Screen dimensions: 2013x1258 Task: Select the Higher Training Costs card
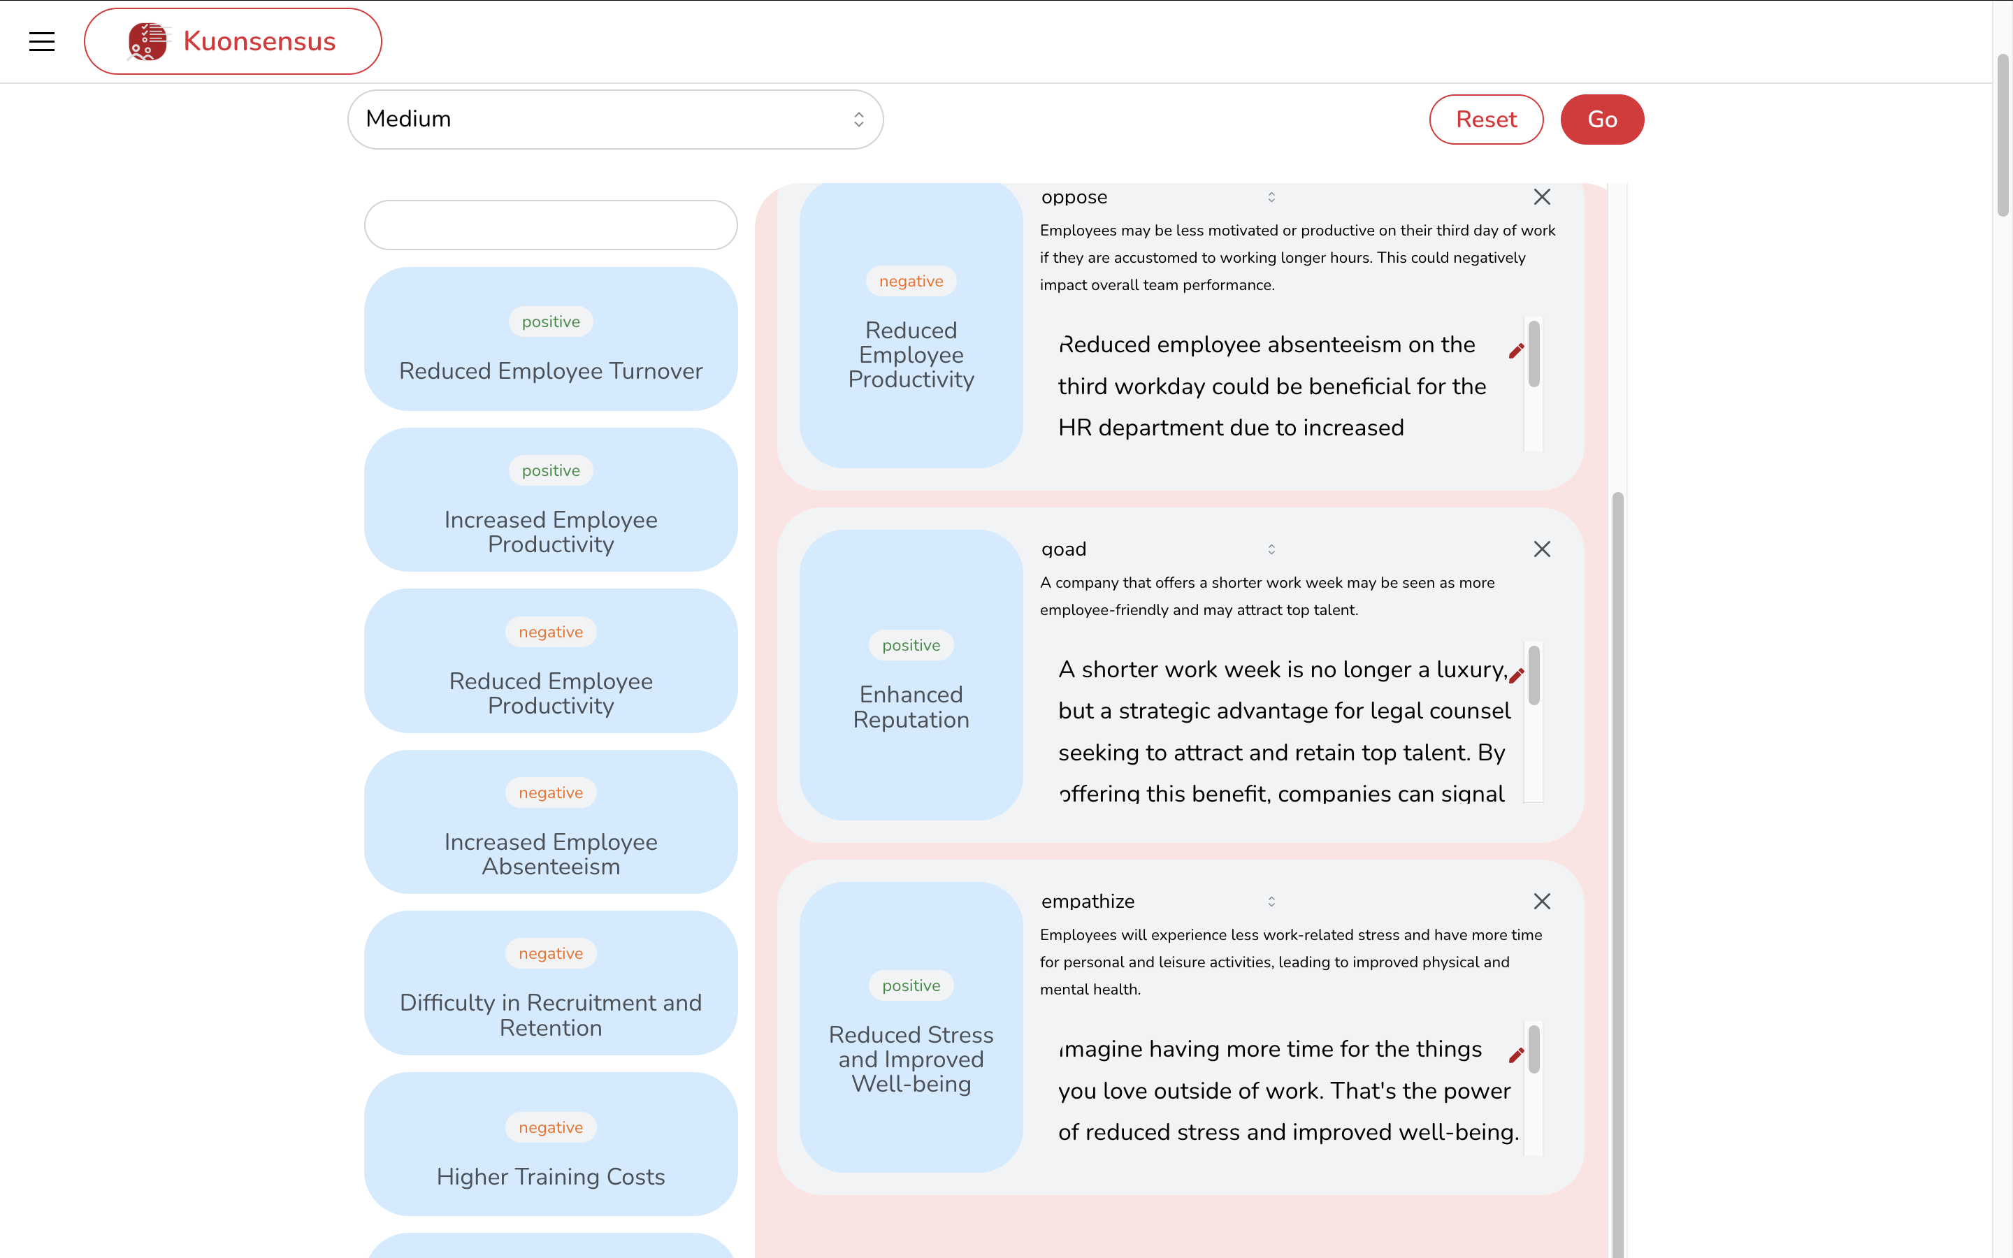550,1144
